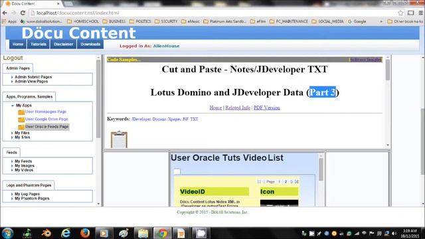Switch to Chrome in the taskbar
The image size is (425, 239).
tap(162, 233)
